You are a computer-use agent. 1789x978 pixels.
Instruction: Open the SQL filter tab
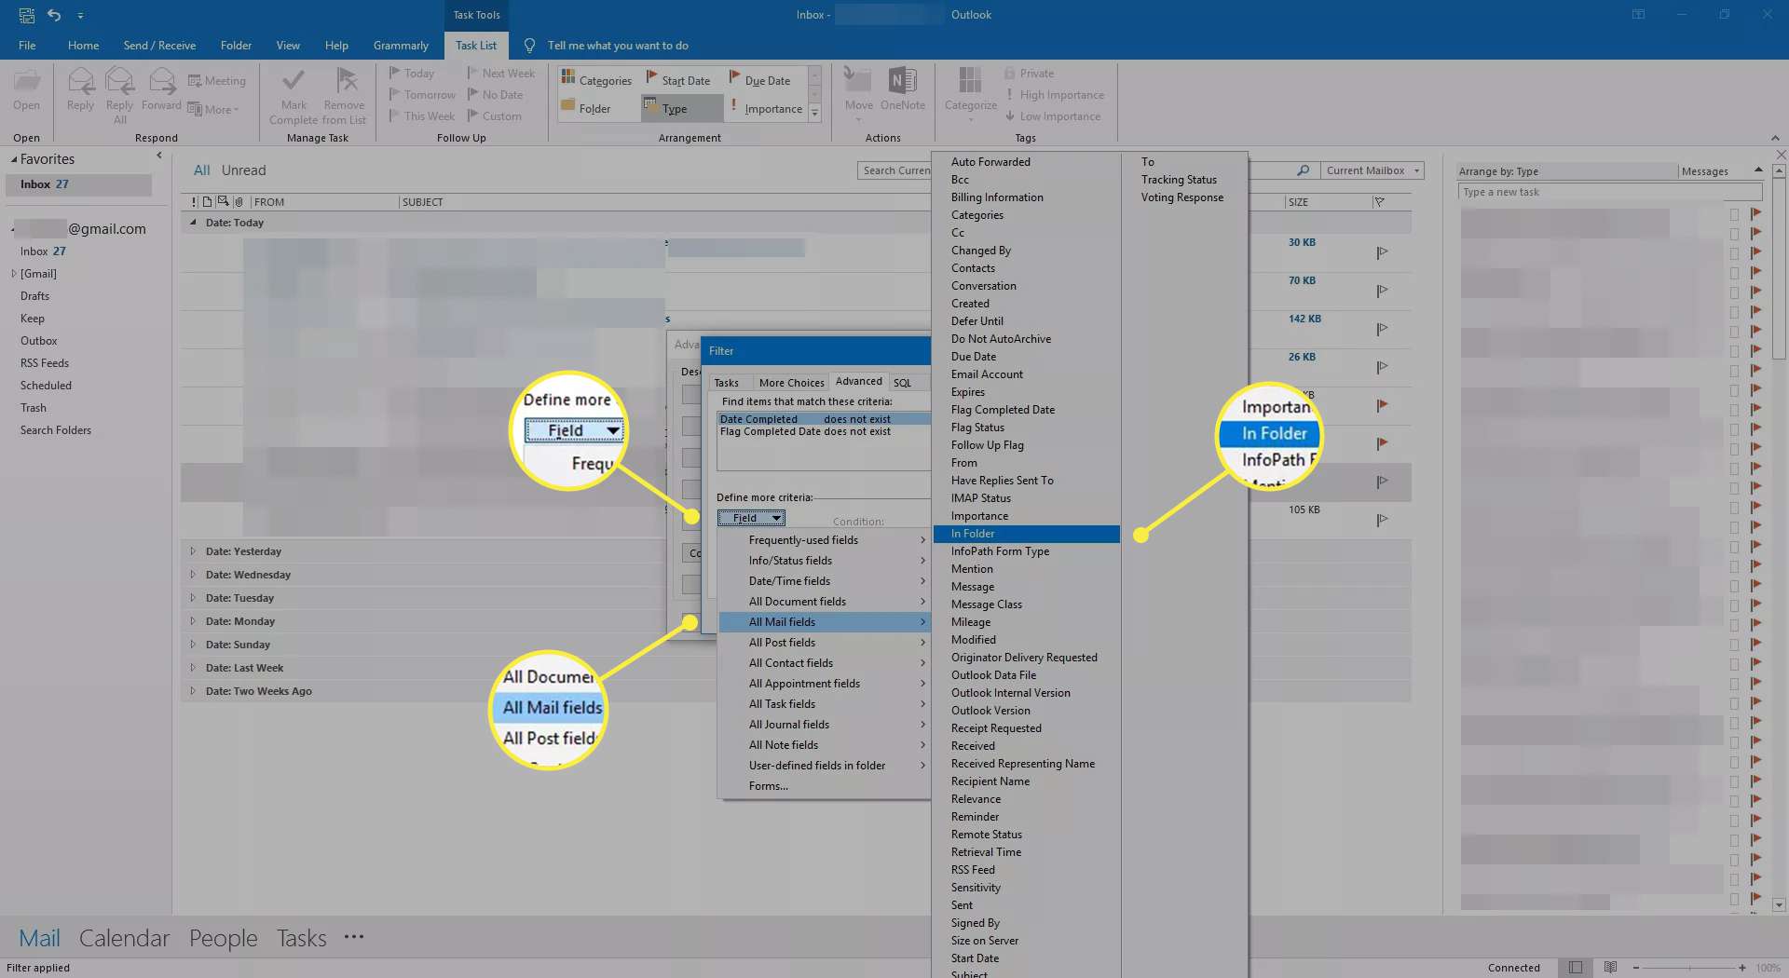point(902,383)
